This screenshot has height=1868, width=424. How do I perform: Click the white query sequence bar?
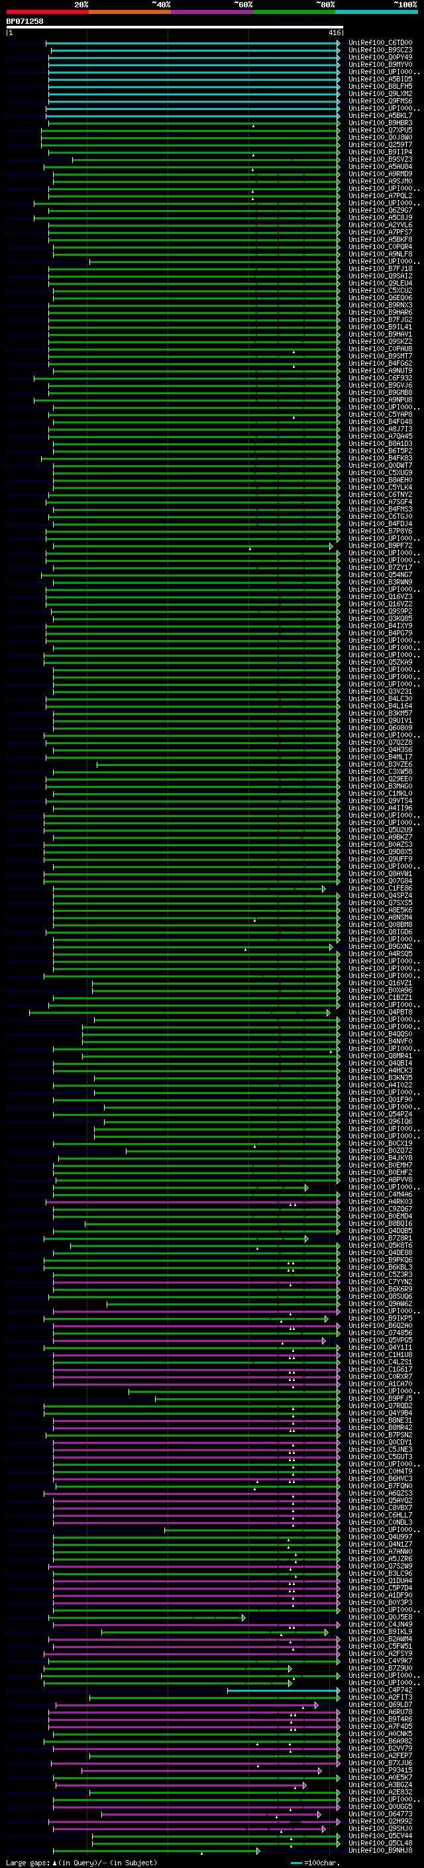coord(174,28)
